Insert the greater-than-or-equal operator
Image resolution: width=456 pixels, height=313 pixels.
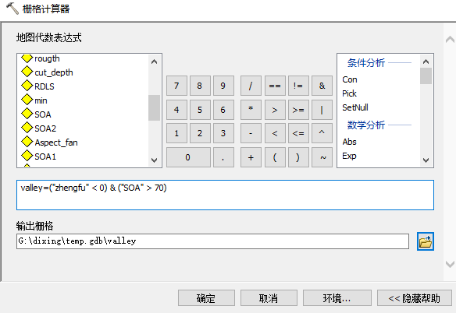coord(298,110)
